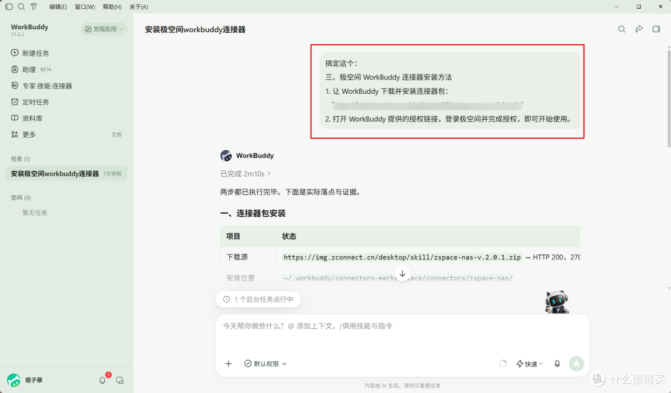Open the user profile 痞子蔡
671x393 pixels.
tap(25, 380)
